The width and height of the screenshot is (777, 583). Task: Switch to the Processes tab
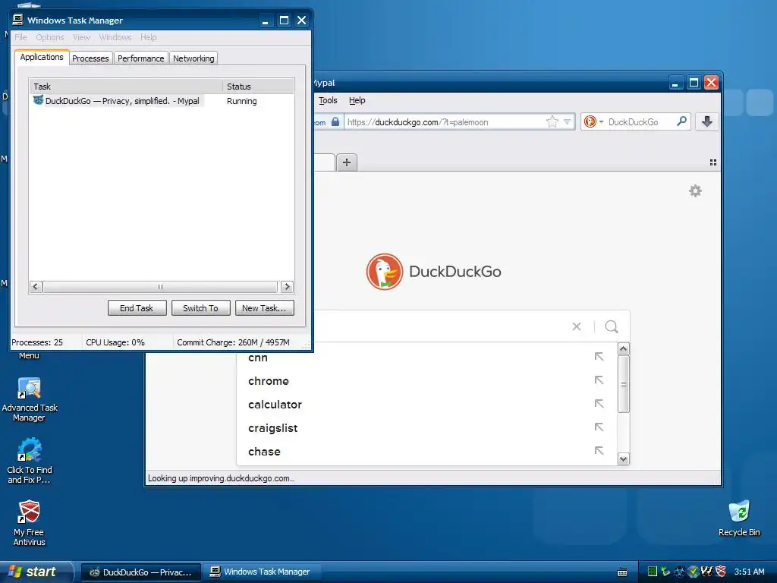pyautogui.click(x=90, y=58)
